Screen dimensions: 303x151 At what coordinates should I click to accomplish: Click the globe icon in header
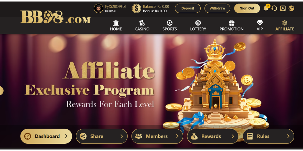pos(291,8)
